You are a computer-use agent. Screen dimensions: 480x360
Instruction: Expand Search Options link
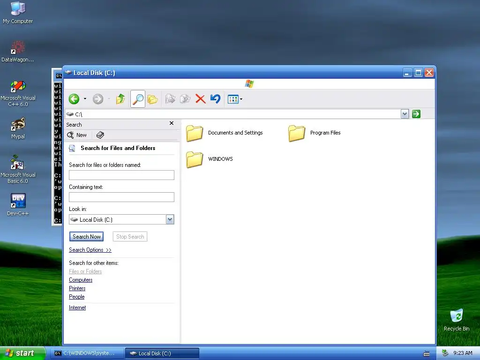click(90, 250)
